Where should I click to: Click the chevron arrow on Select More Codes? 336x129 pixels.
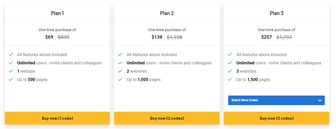point(320,100)
